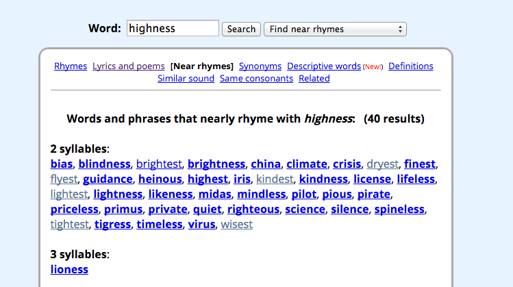Click the brightest link
513x287 pixels.
(x=159, y=164)
